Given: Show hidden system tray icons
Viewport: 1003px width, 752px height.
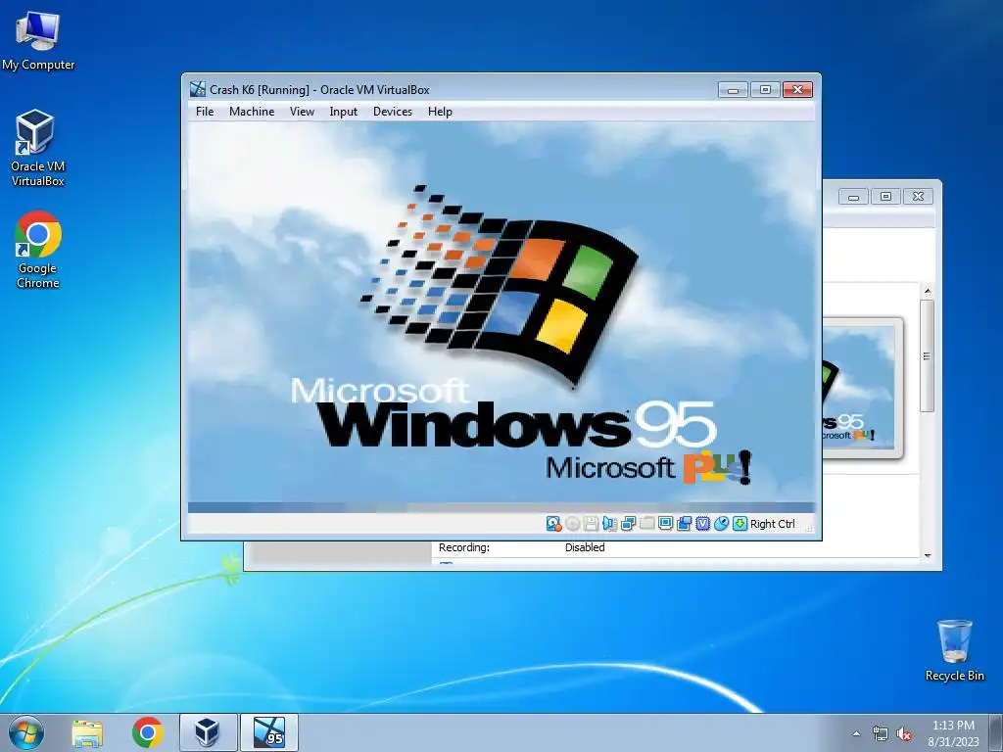Looking at the screenshot, I should 856,733.
